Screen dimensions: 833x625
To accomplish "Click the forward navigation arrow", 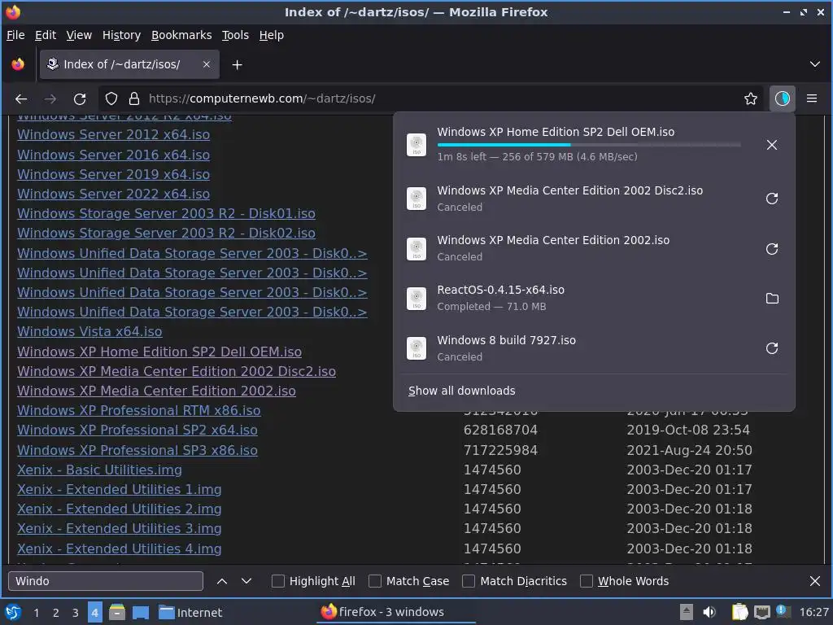I will (x=50, y=98).
